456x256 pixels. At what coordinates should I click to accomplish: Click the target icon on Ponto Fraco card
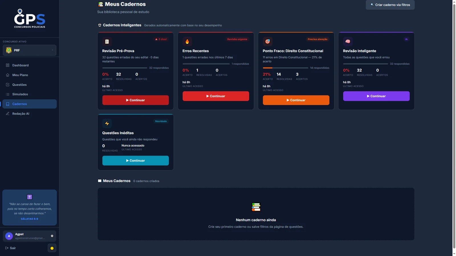267,42
